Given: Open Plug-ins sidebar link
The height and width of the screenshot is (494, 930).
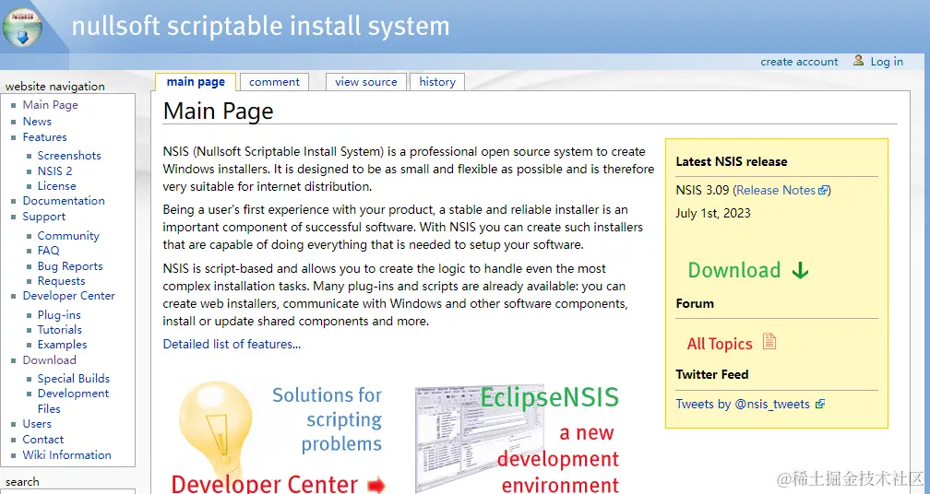Looking at the screenshot, I should coord(59,314).
